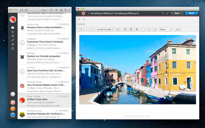Open the text color swatch box

click(x=143, y=29)
